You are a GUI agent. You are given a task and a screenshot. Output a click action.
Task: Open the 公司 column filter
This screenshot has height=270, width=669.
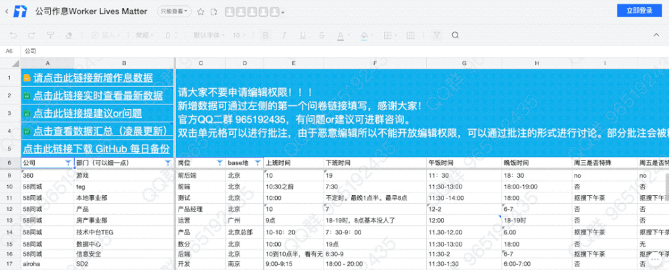pos(68,163)
